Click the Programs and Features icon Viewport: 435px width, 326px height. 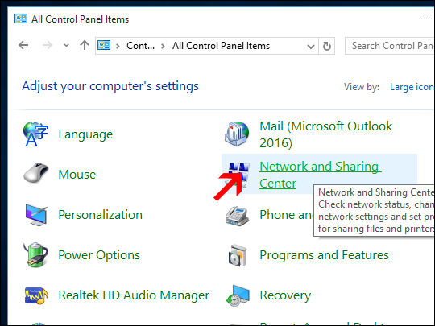(x=238, y=255)
